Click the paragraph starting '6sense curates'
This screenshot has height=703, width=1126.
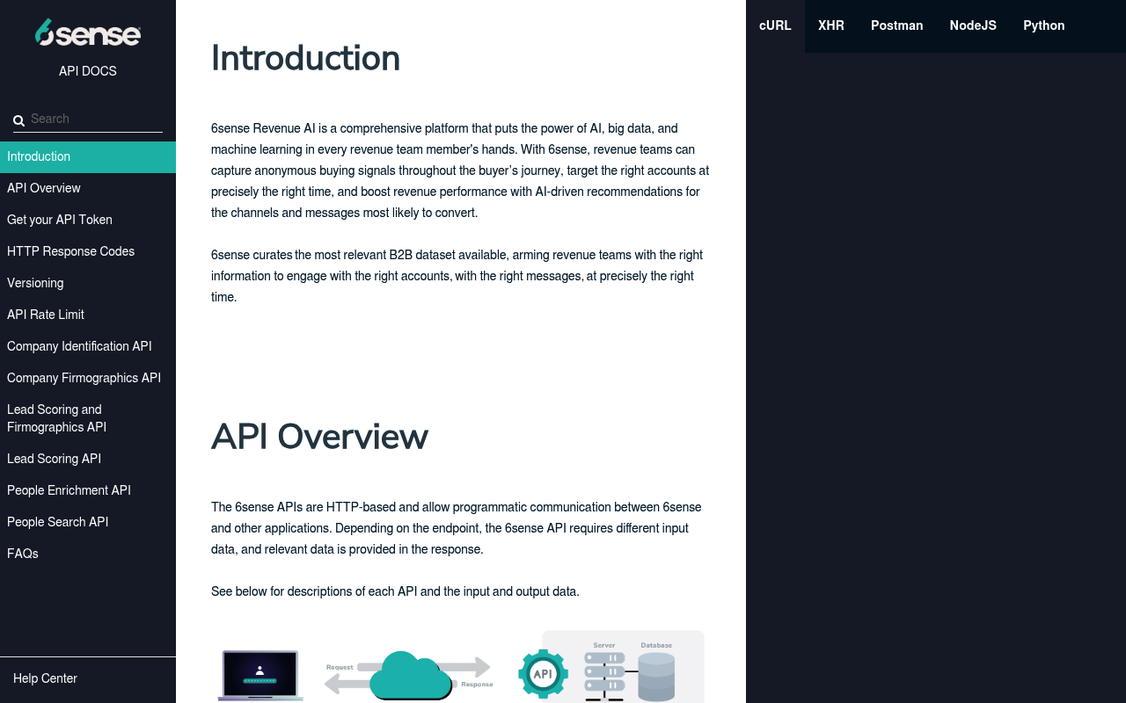click(x=460, y=276)
